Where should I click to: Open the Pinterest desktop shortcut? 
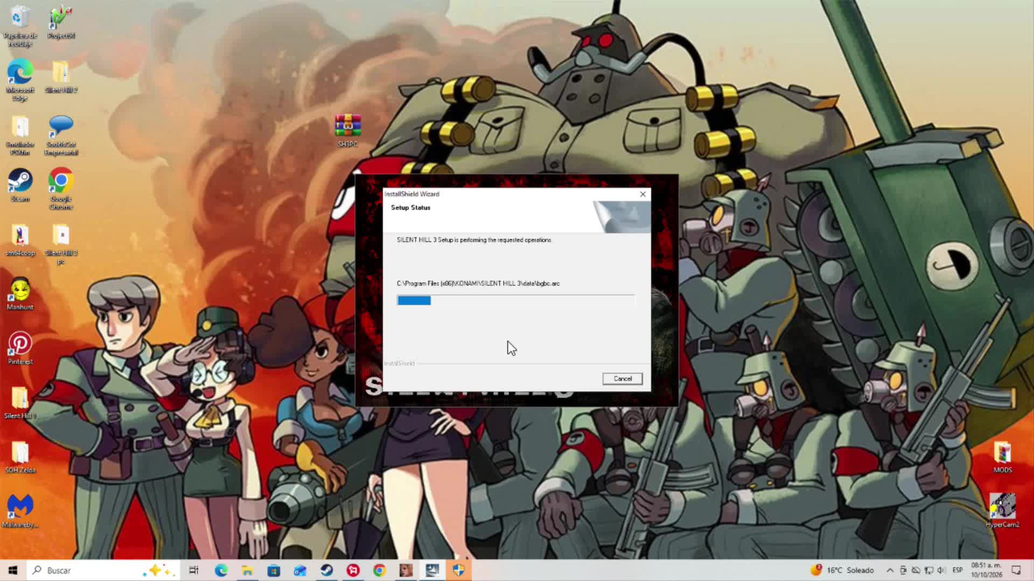(x=20, y=349)
